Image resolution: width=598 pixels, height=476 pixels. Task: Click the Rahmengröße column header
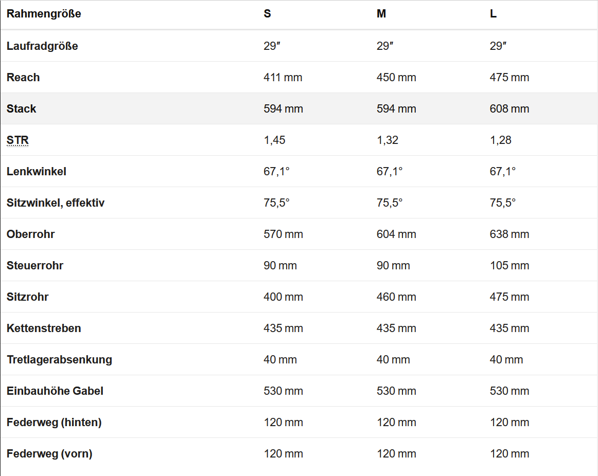point(44,14)
